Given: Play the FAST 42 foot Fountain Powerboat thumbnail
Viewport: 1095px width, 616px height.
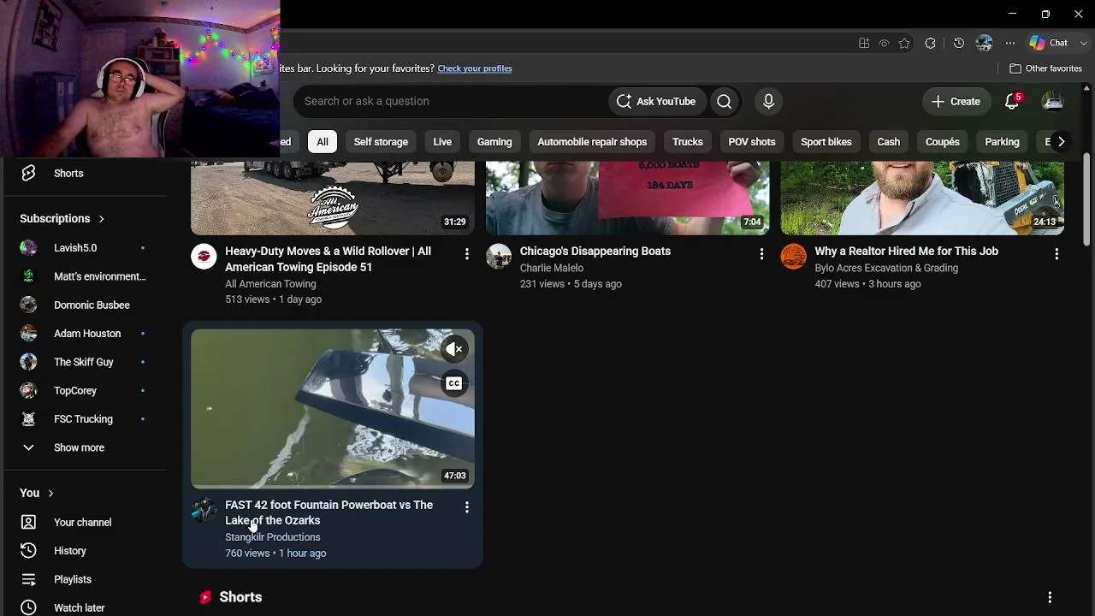Looking at the screenshot, I should [333, 409].
